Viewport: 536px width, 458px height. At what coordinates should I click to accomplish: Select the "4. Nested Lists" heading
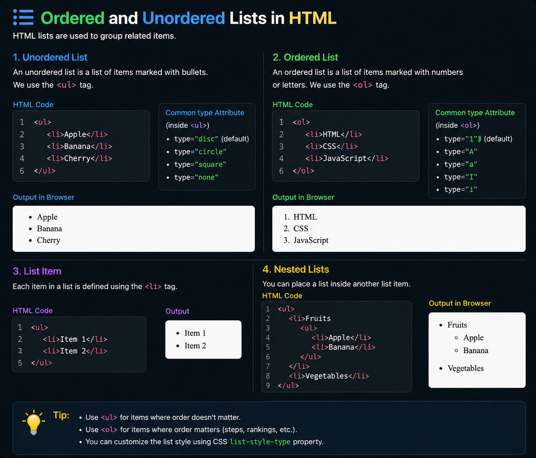(x=296, y=270)
